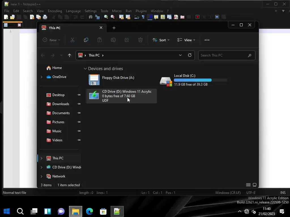Click UTF-8 encoding in Notepad++ status bar
Viewport: 290px width, 217px height.
point(251,193)
